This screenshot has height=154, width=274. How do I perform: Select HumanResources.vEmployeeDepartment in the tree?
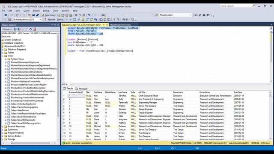[30, 65]
